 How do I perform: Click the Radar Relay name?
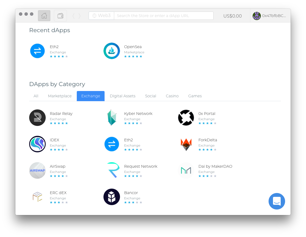coord(61,114)
